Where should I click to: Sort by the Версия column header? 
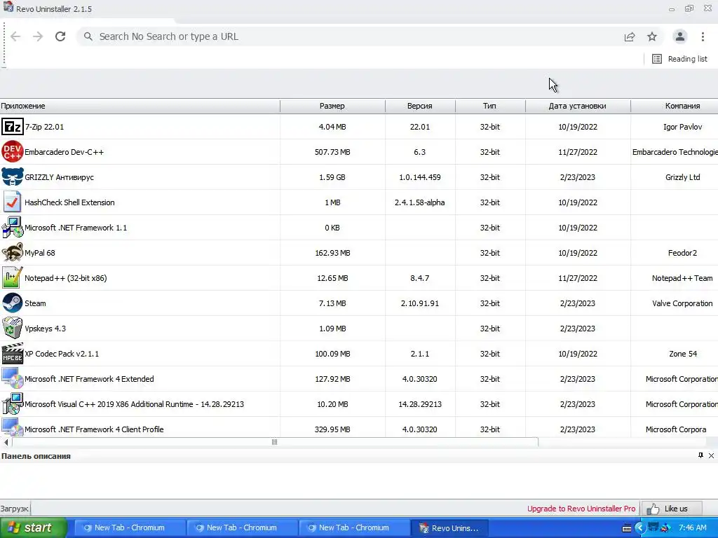click(x=420, y=106)
